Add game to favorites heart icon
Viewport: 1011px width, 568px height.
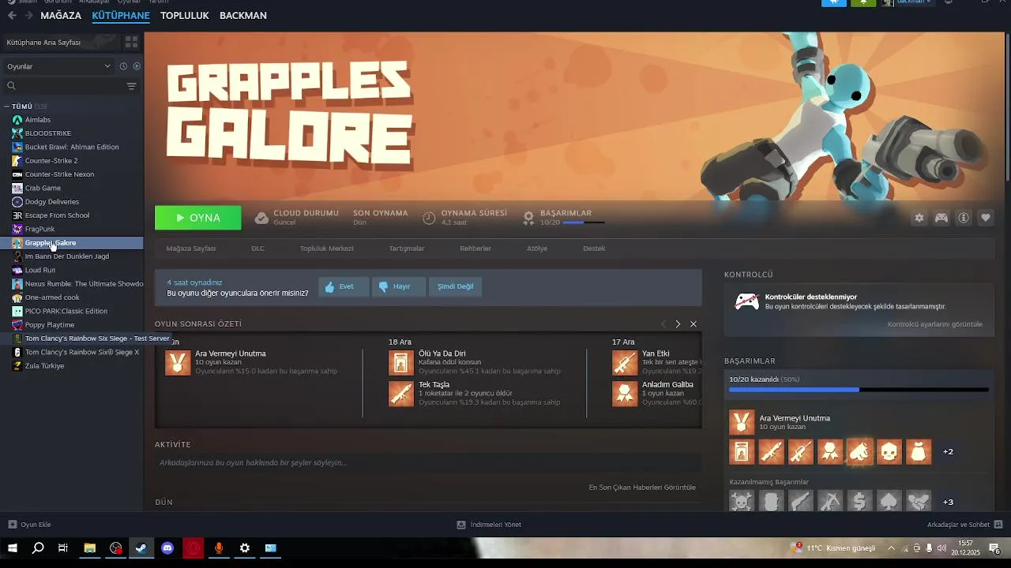click(986, 218)
